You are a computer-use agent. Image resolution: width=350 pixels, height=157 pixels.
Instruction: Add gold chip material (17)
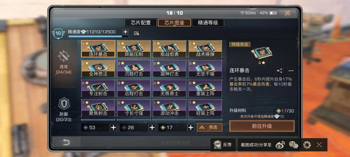[x=190, y=128]
